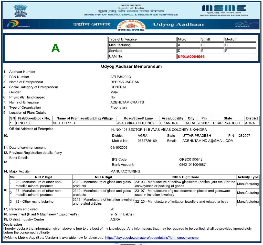Click the mobile number 9634726169
Screen dimensions: 263x245
[x=147, y=141]
